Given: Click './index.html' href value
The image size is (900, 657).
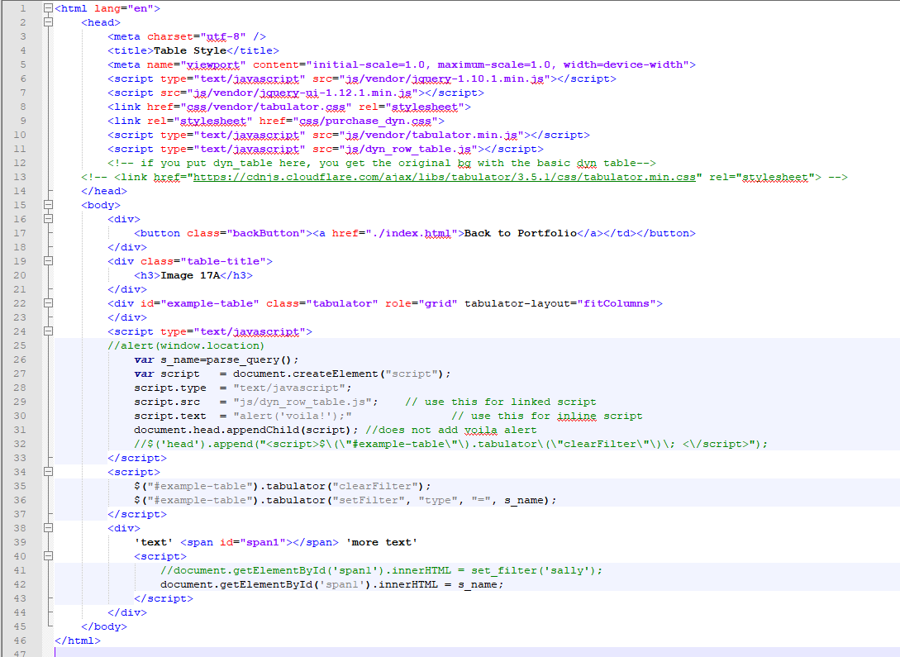Looking at the screenshot, I should [x=412, y=233].
